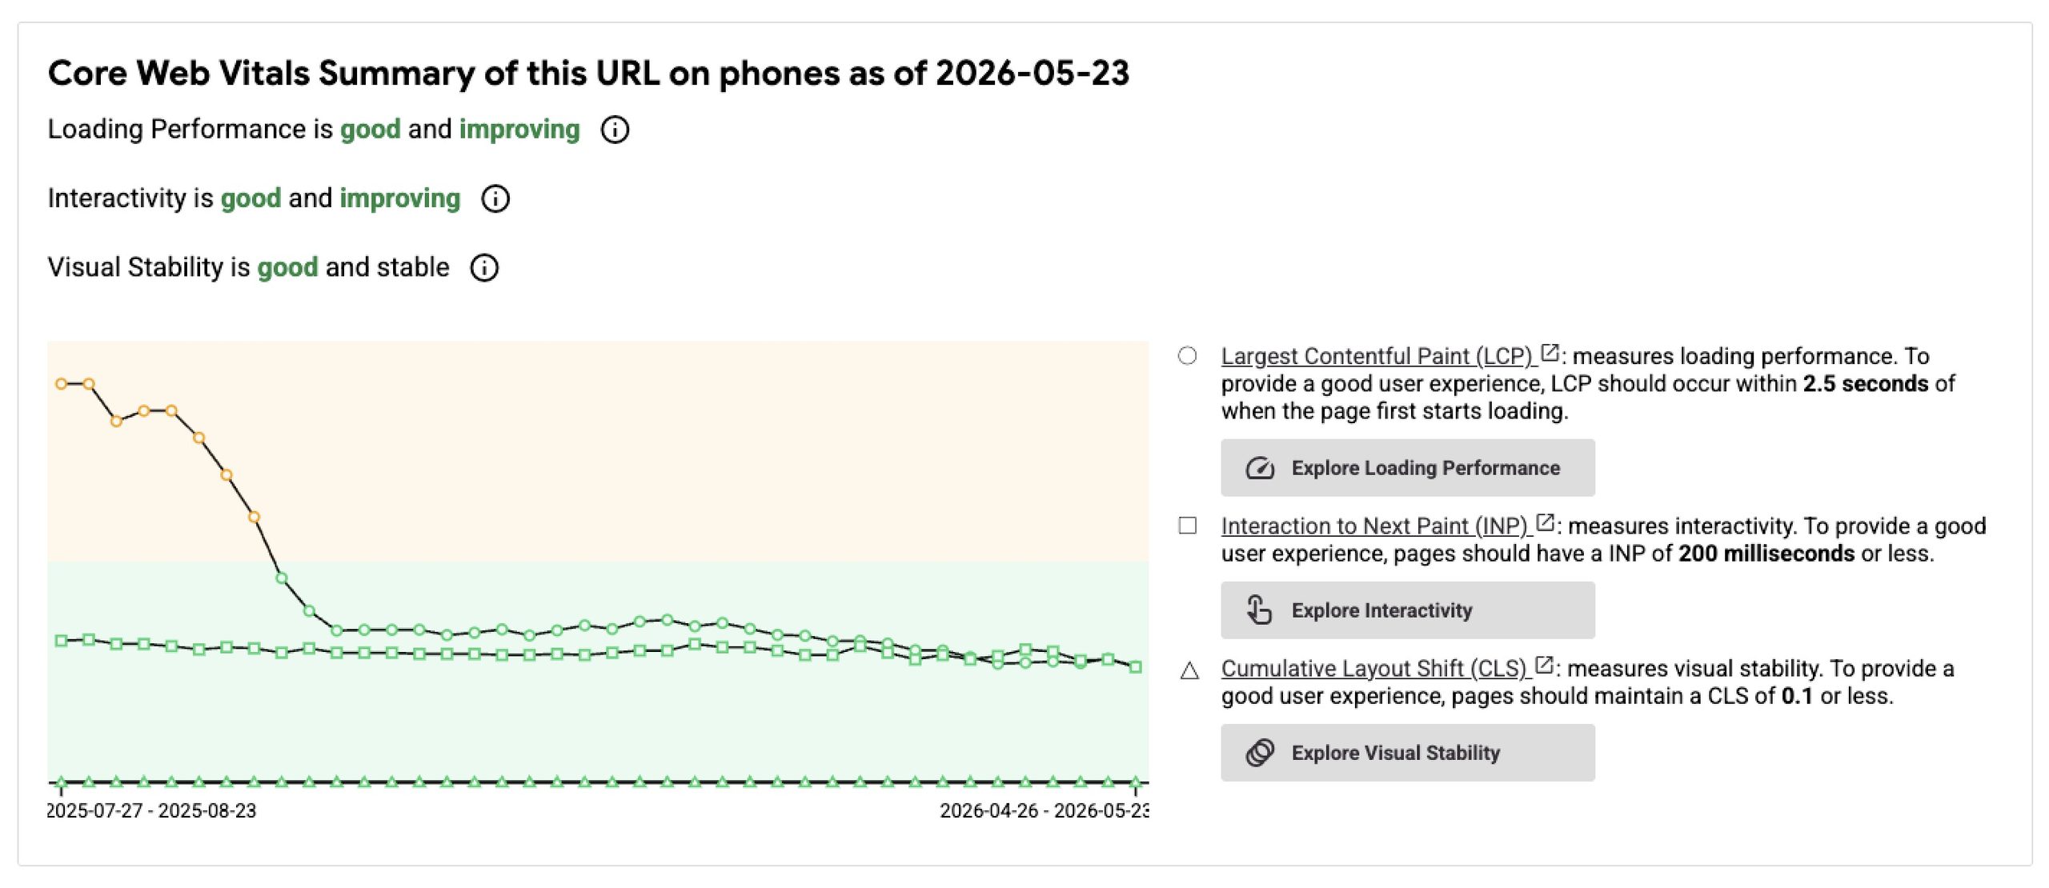
Task: Click the Explore Interactivity button
Action: (x=1408, y=610)
